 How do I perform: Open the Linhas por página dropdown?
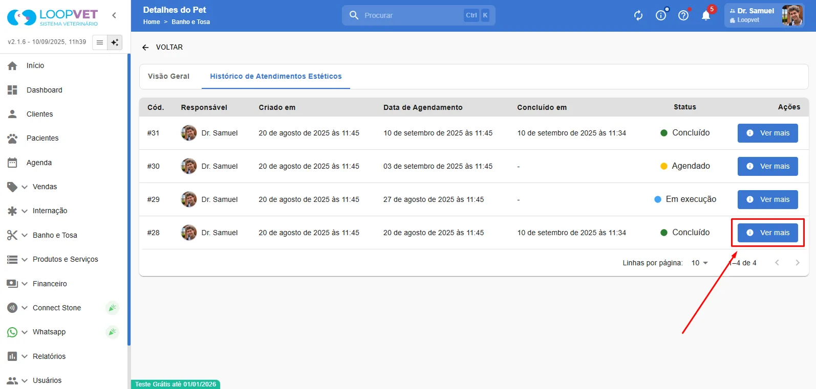coord(699,263)
